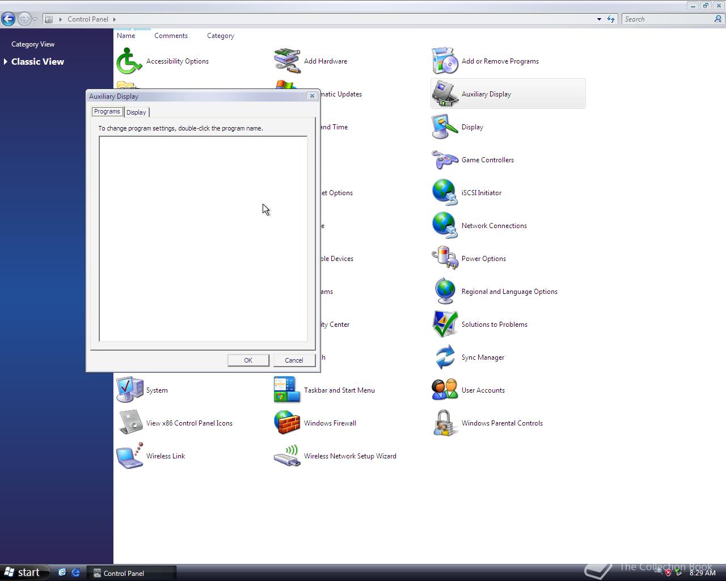This screenshot has width=726, height=581.
Task: Sort by the Comments column header
Action: (x=171, y=36)
